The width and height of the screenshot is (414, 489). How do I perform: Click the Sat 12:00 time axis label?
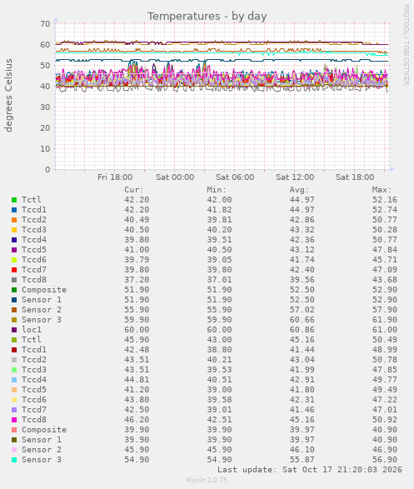(295, 177)
